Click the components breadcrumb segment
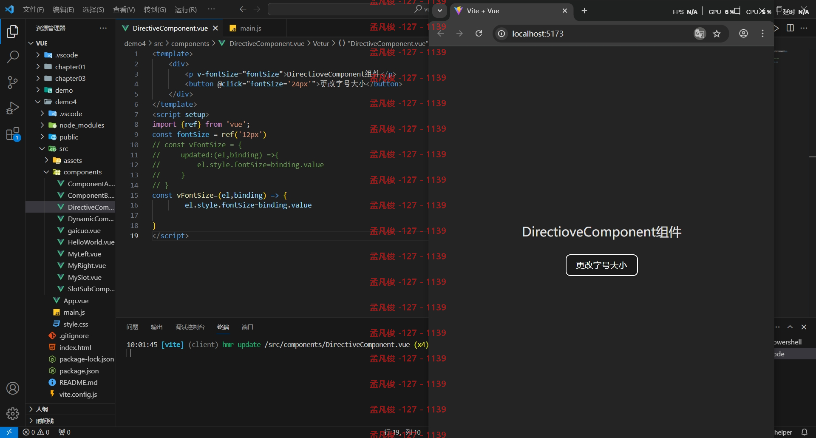This screenshot has height=438, width=816. pyautogui.click(x=190, y=43)
